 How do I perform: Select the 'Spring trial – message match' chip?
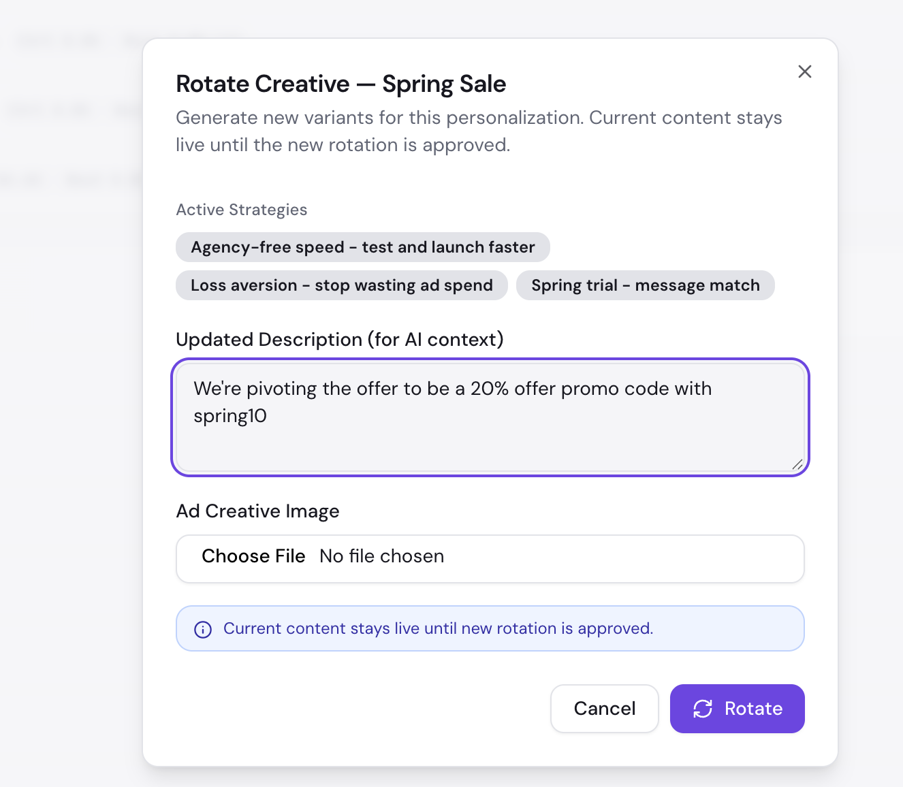click(x=645, y=285)
